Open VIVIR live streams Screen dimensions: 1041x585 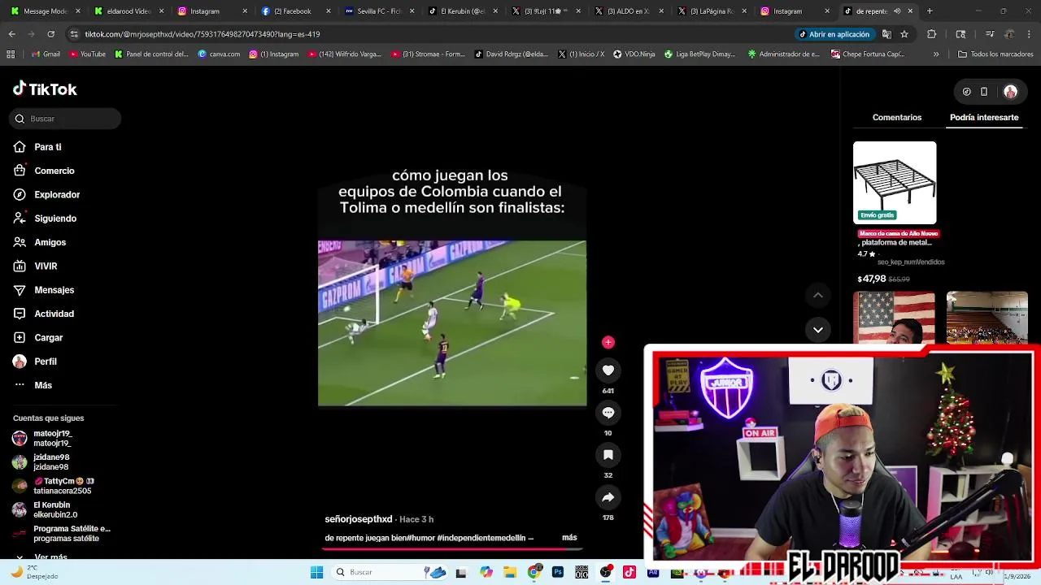click(x=35, y=266)
